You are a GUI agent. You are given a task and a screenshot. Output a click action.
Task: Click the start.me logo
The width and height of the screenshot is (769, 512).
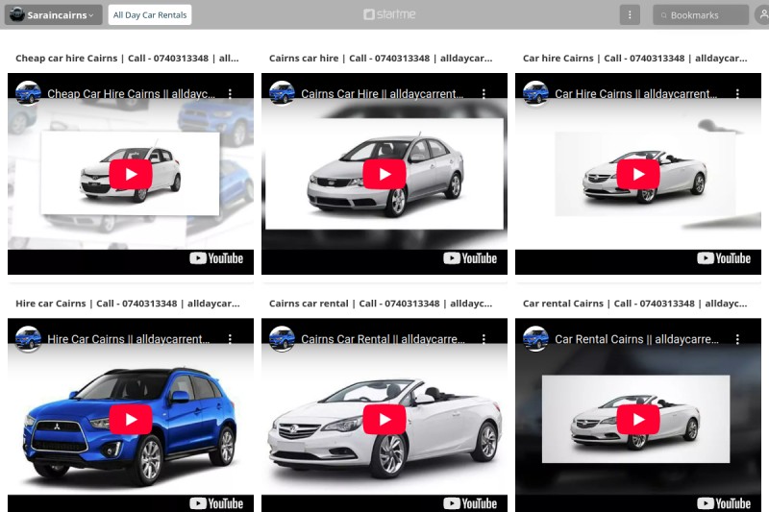pyautogui.click(x=389, y=14)
